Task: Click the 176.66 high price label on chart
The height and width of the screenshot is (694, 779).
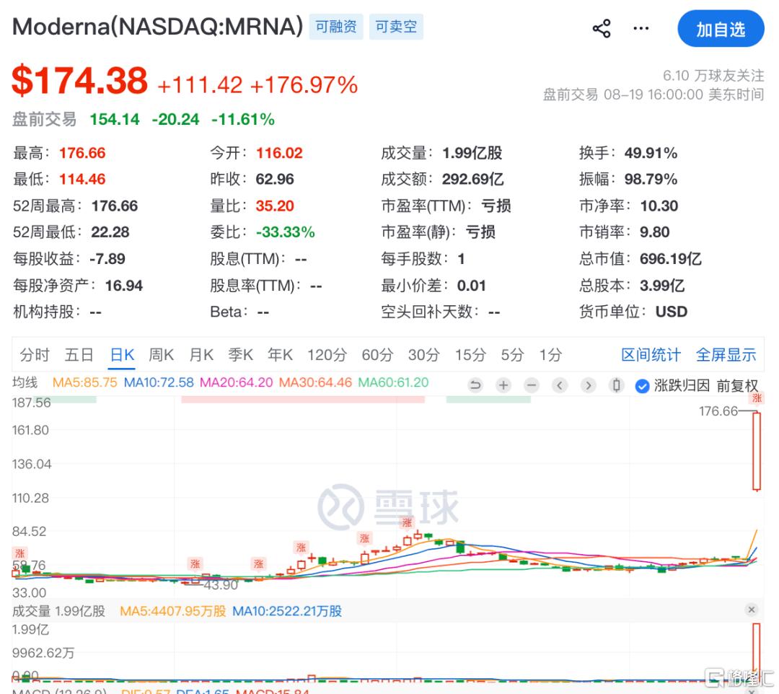Action: pos(718,410)
